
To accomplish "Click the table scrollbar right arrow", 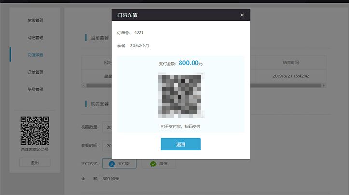I will click(324, 85).
